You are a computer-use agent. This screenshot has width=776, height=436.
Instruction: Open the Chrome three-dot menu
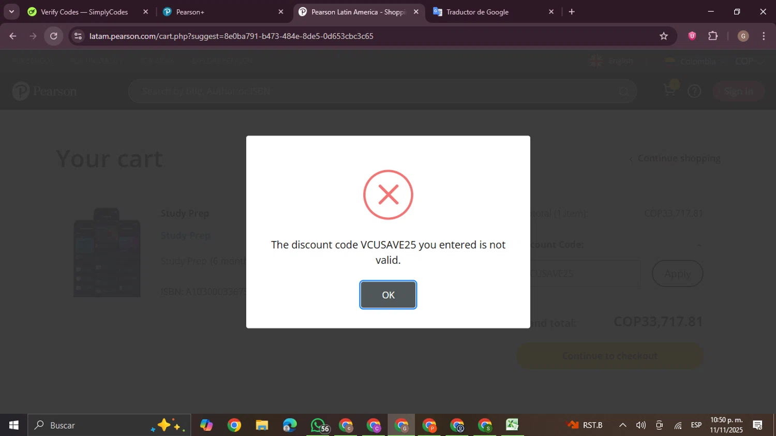(764, 36)
